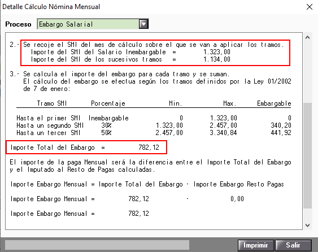Click the SMI Salario Inembargable value 1.323,00
This screenshot has height=252, width=318.
pos(217,52)
